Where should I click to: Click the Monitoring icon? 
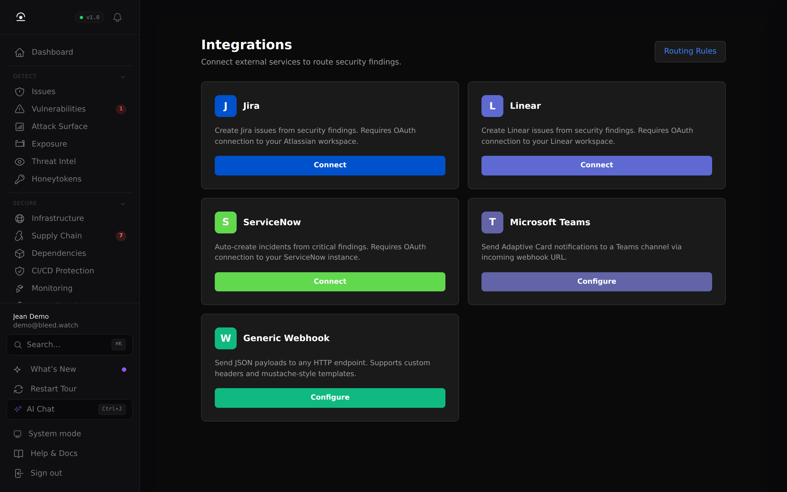(20, 288)
